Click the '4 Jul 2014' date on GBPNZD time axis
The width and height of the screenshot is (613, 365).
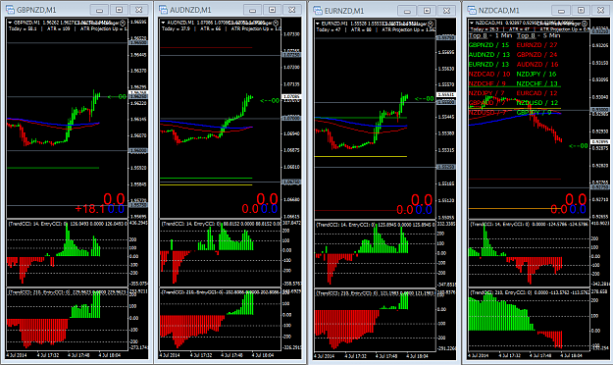(18, 355)
